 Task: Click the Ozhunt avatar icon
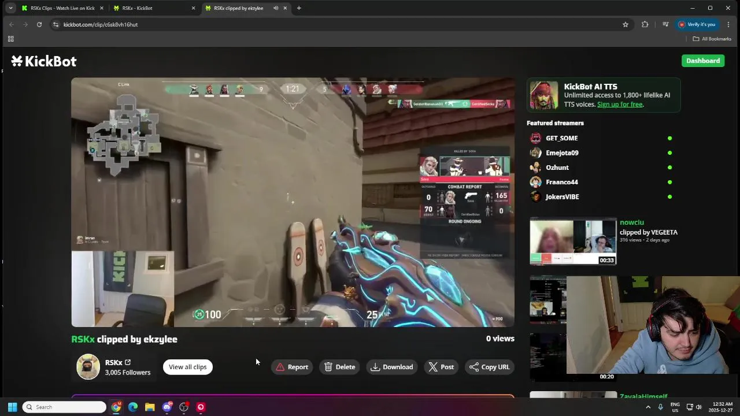[536, 168]
